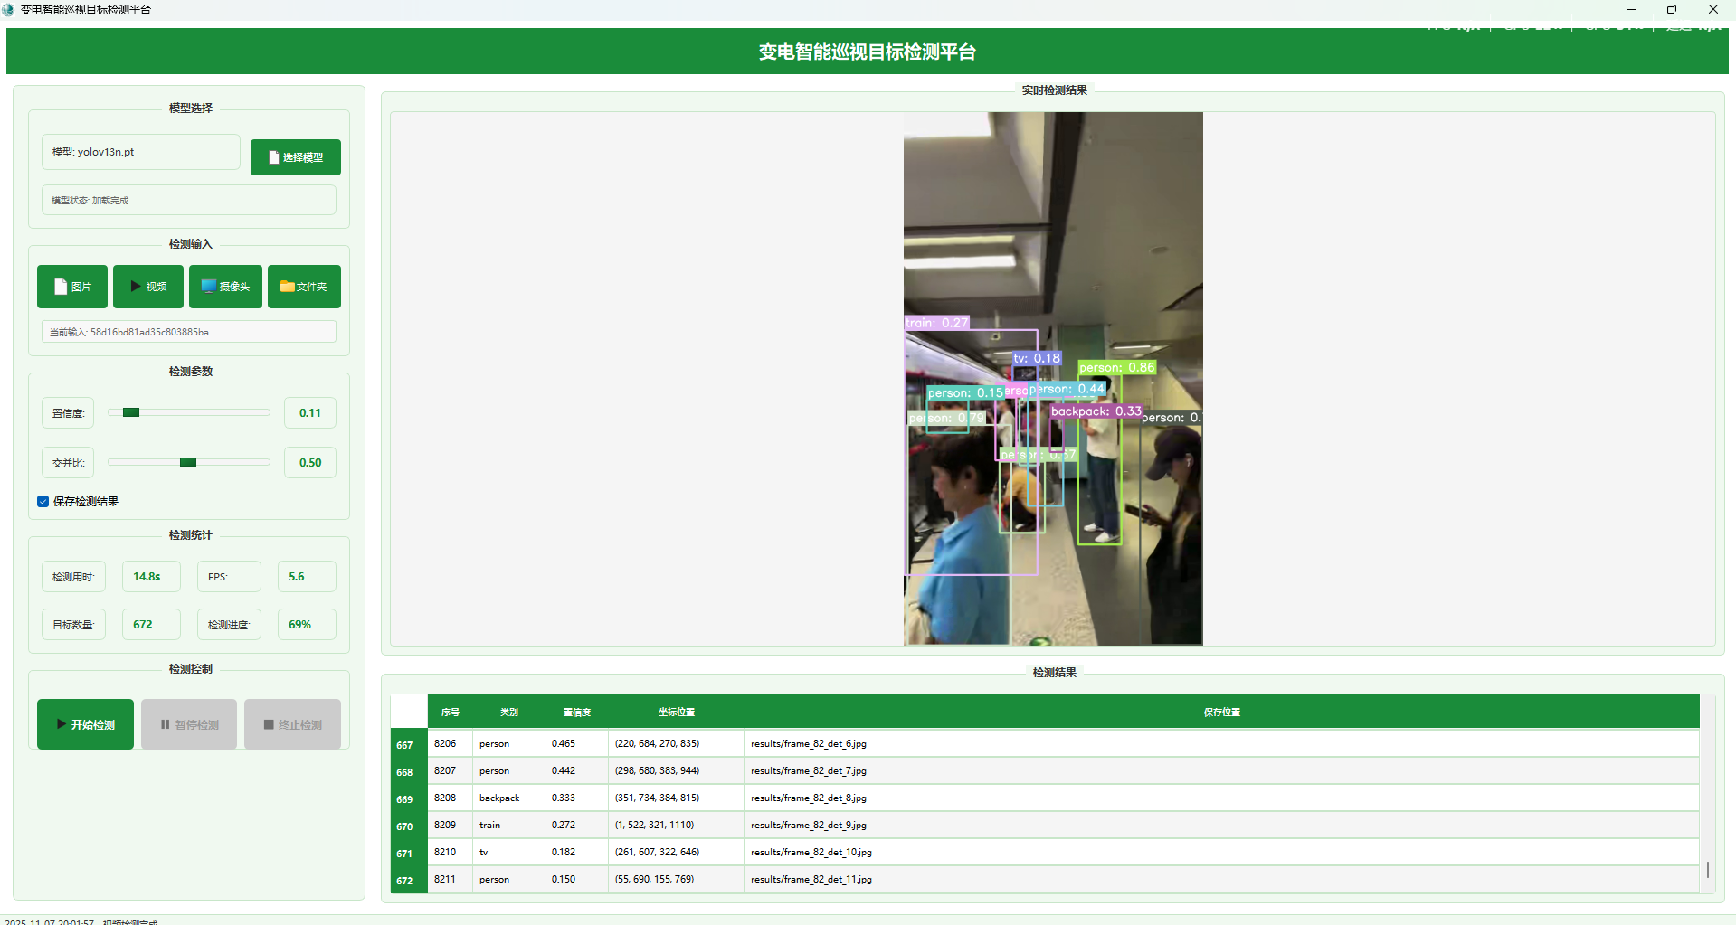Click the 选择模型 select model button
Image resolution: width=1736 pixels, height=925 pixels.
click(295, 157)
